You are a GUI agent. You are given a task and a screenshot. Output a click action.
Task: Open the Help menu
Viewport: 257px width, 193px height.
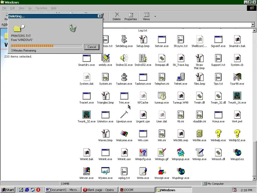[53, 8]
